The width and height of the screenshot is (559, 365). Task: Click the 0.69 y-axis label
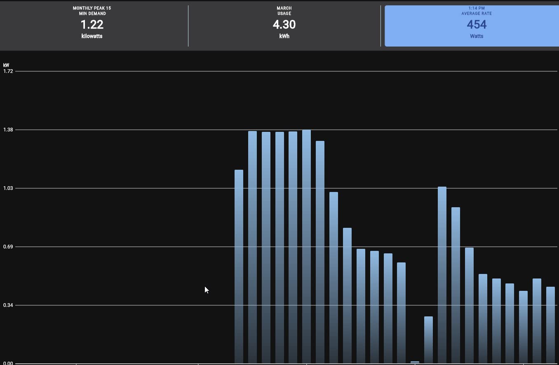pyautogui.click(x=8, y=247)
